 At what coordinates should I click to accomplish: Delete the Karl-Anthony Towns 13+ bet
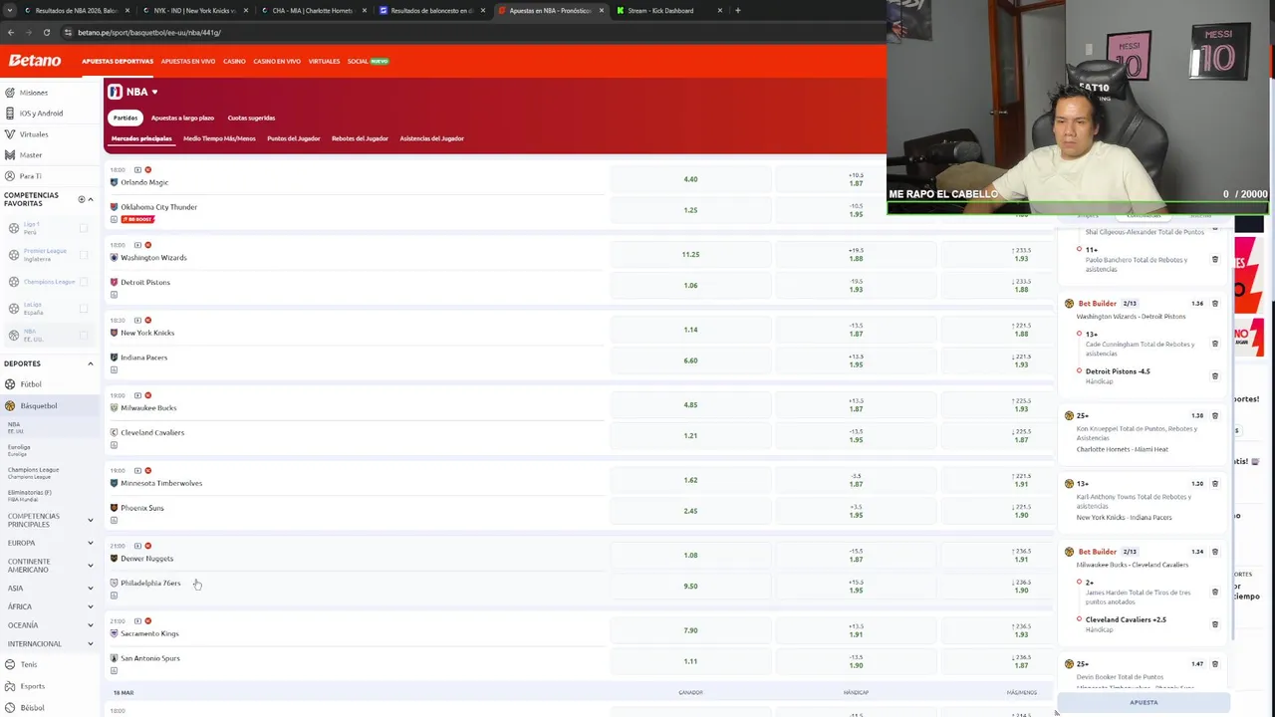coord(1215,484)
